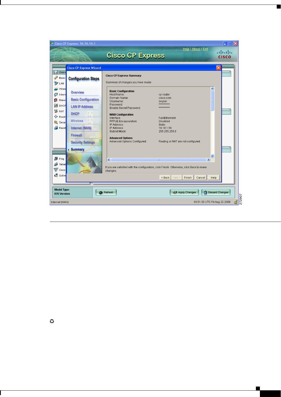Image resolution: width=281 pixels, height=397 pixels.
Task: Click Discard Changes button
Action: point(216,192)
